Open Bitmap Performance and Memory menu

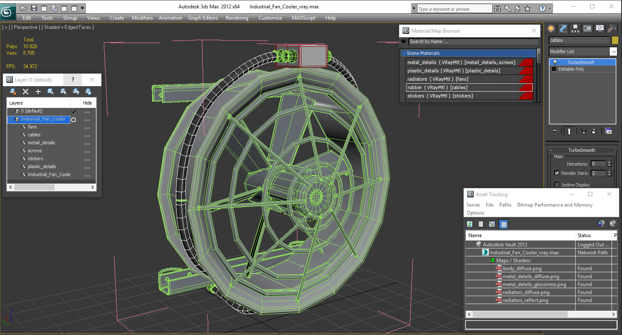coord(555,205)
